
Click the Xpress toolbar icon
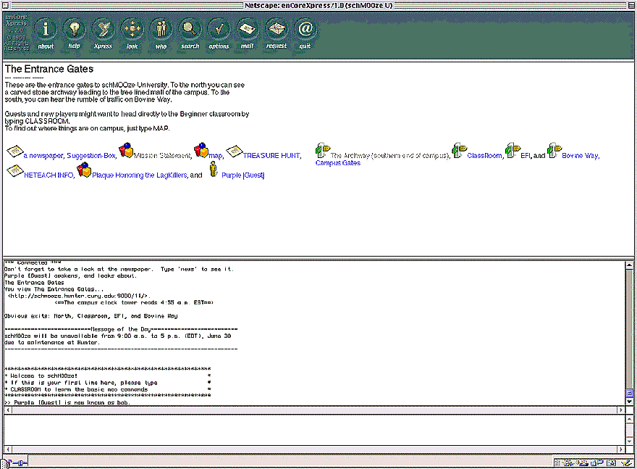tap(104, 30)
